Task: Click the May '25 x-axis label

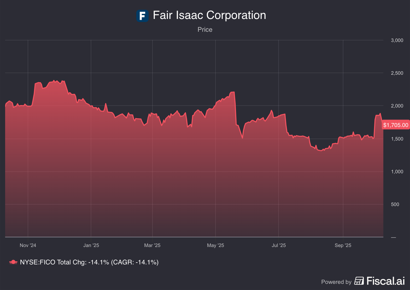Action: tap(216, 245)
